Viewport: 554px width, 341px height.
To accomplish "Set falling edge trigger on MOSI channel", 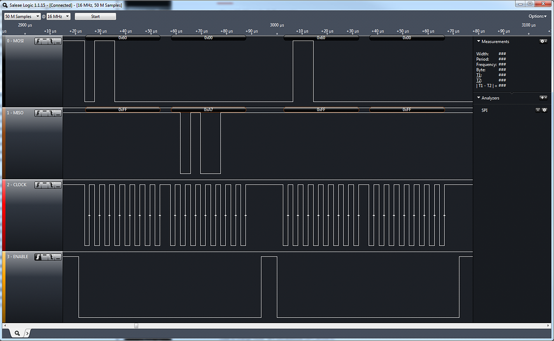I will [x=51, y=41].
